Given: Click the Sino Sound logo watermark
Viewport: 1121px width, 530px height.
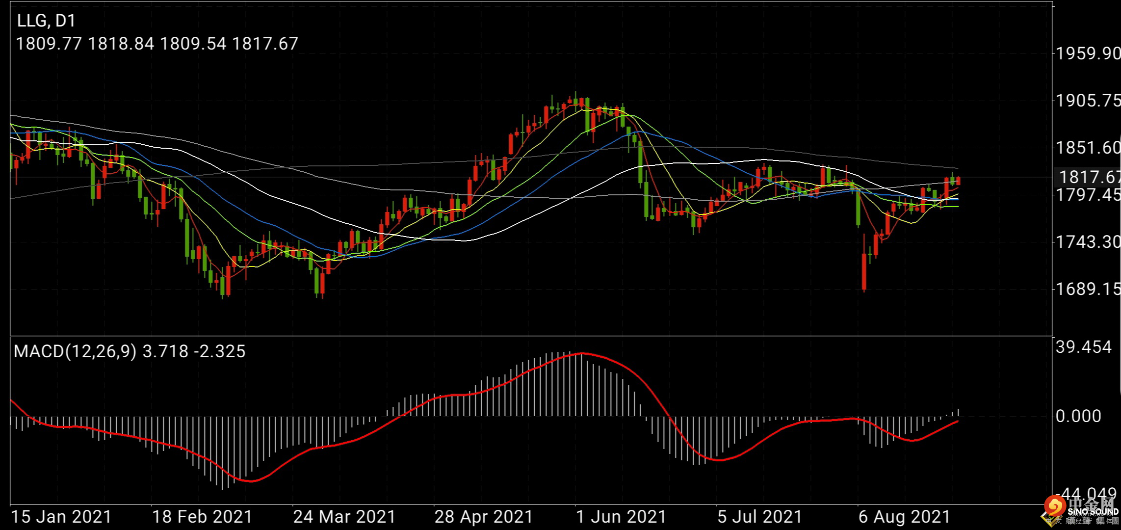Looking at the screenshot, I should (x=1081, y=511).
